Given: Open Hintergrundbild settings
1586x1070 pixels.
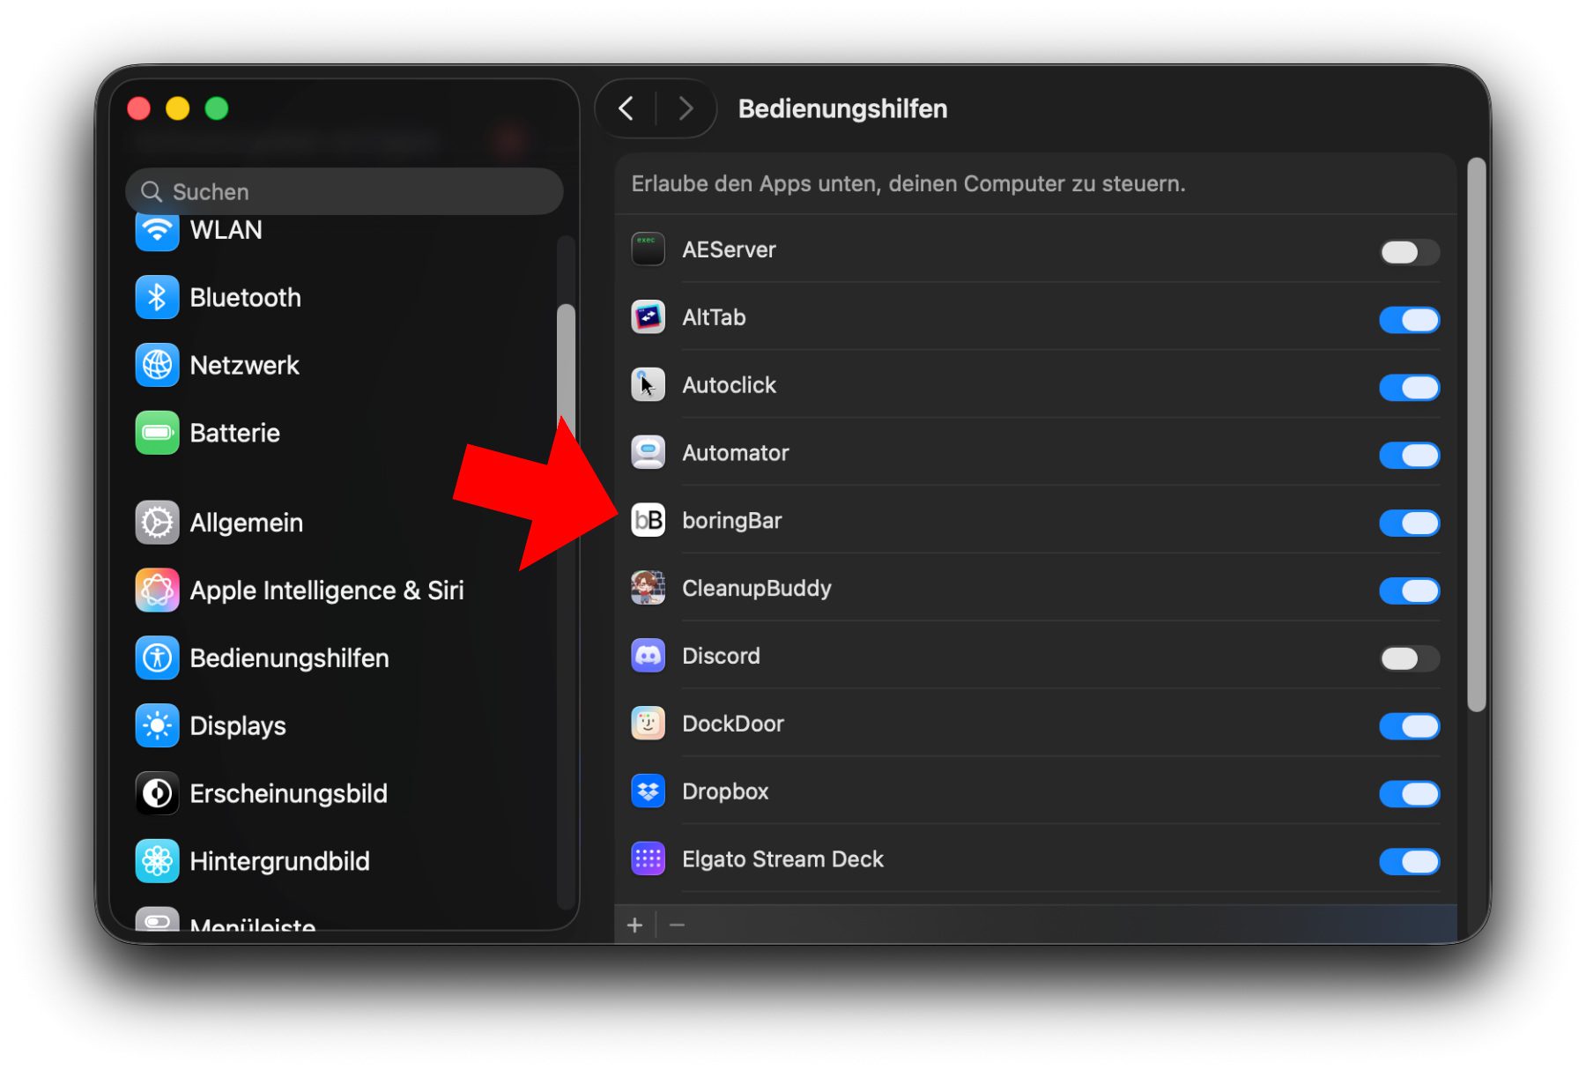Looking at the screenshot, I should pos(280,861).
